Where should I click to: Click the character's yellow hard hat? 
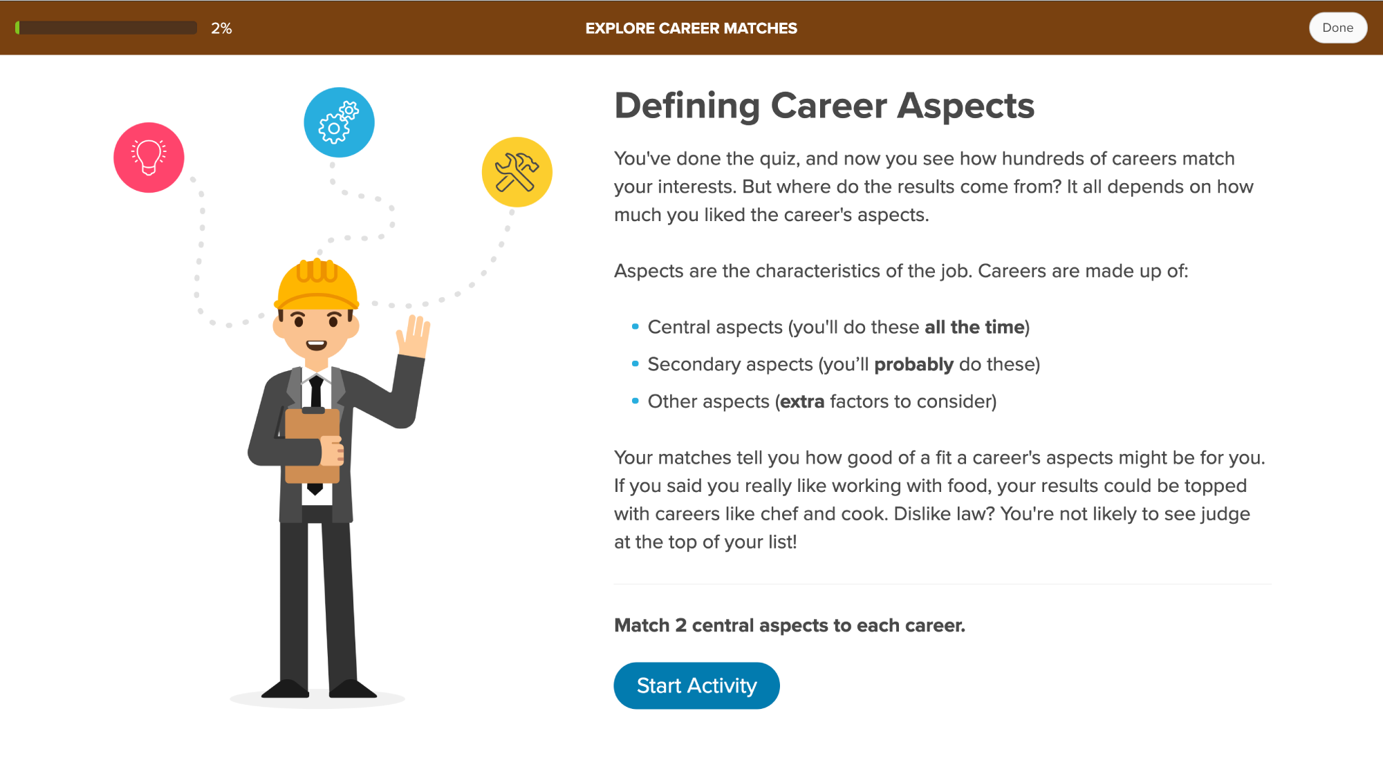[x=317, y=283]
